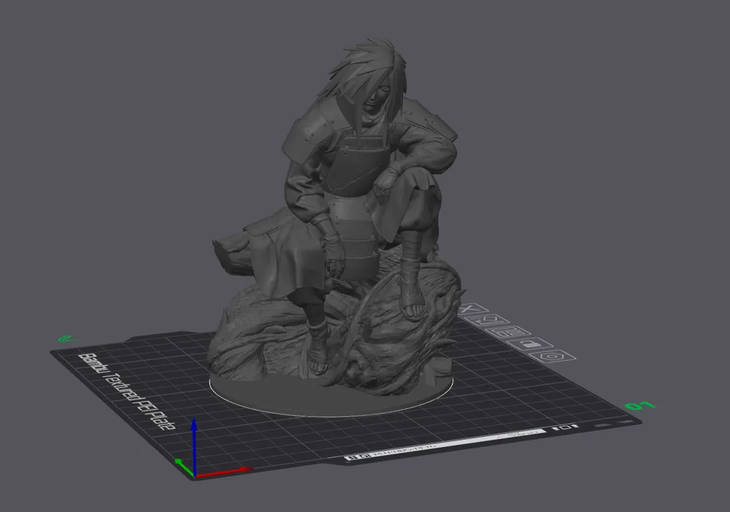Click the green plate number 01
The image size is (730, 512).
[640, 406]
